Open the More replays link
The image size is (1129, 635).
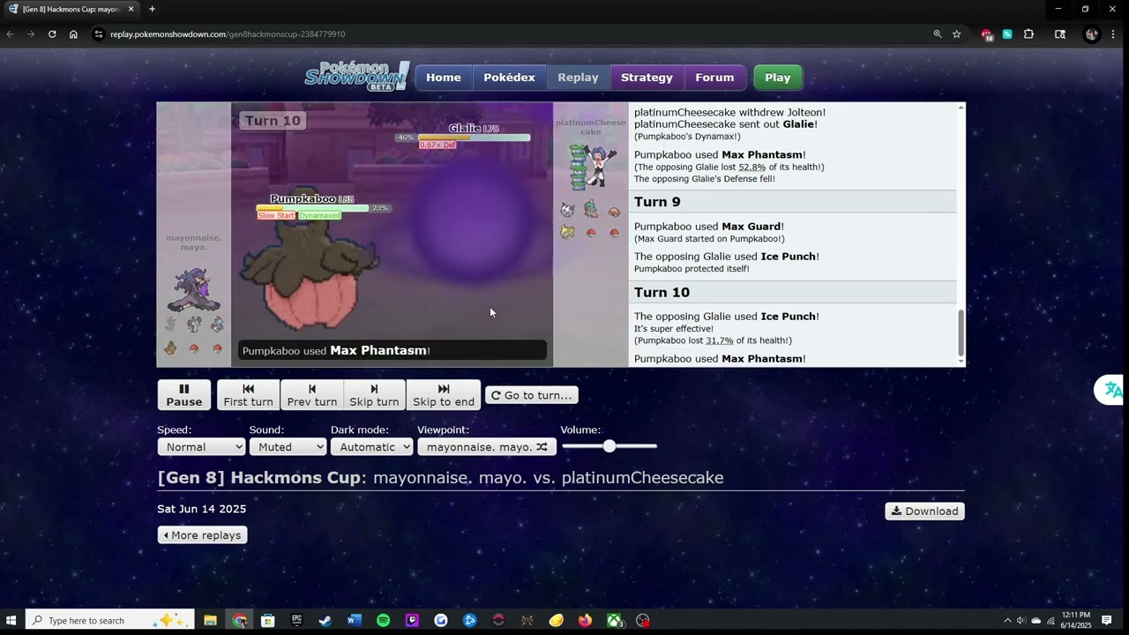pos(202,535)
